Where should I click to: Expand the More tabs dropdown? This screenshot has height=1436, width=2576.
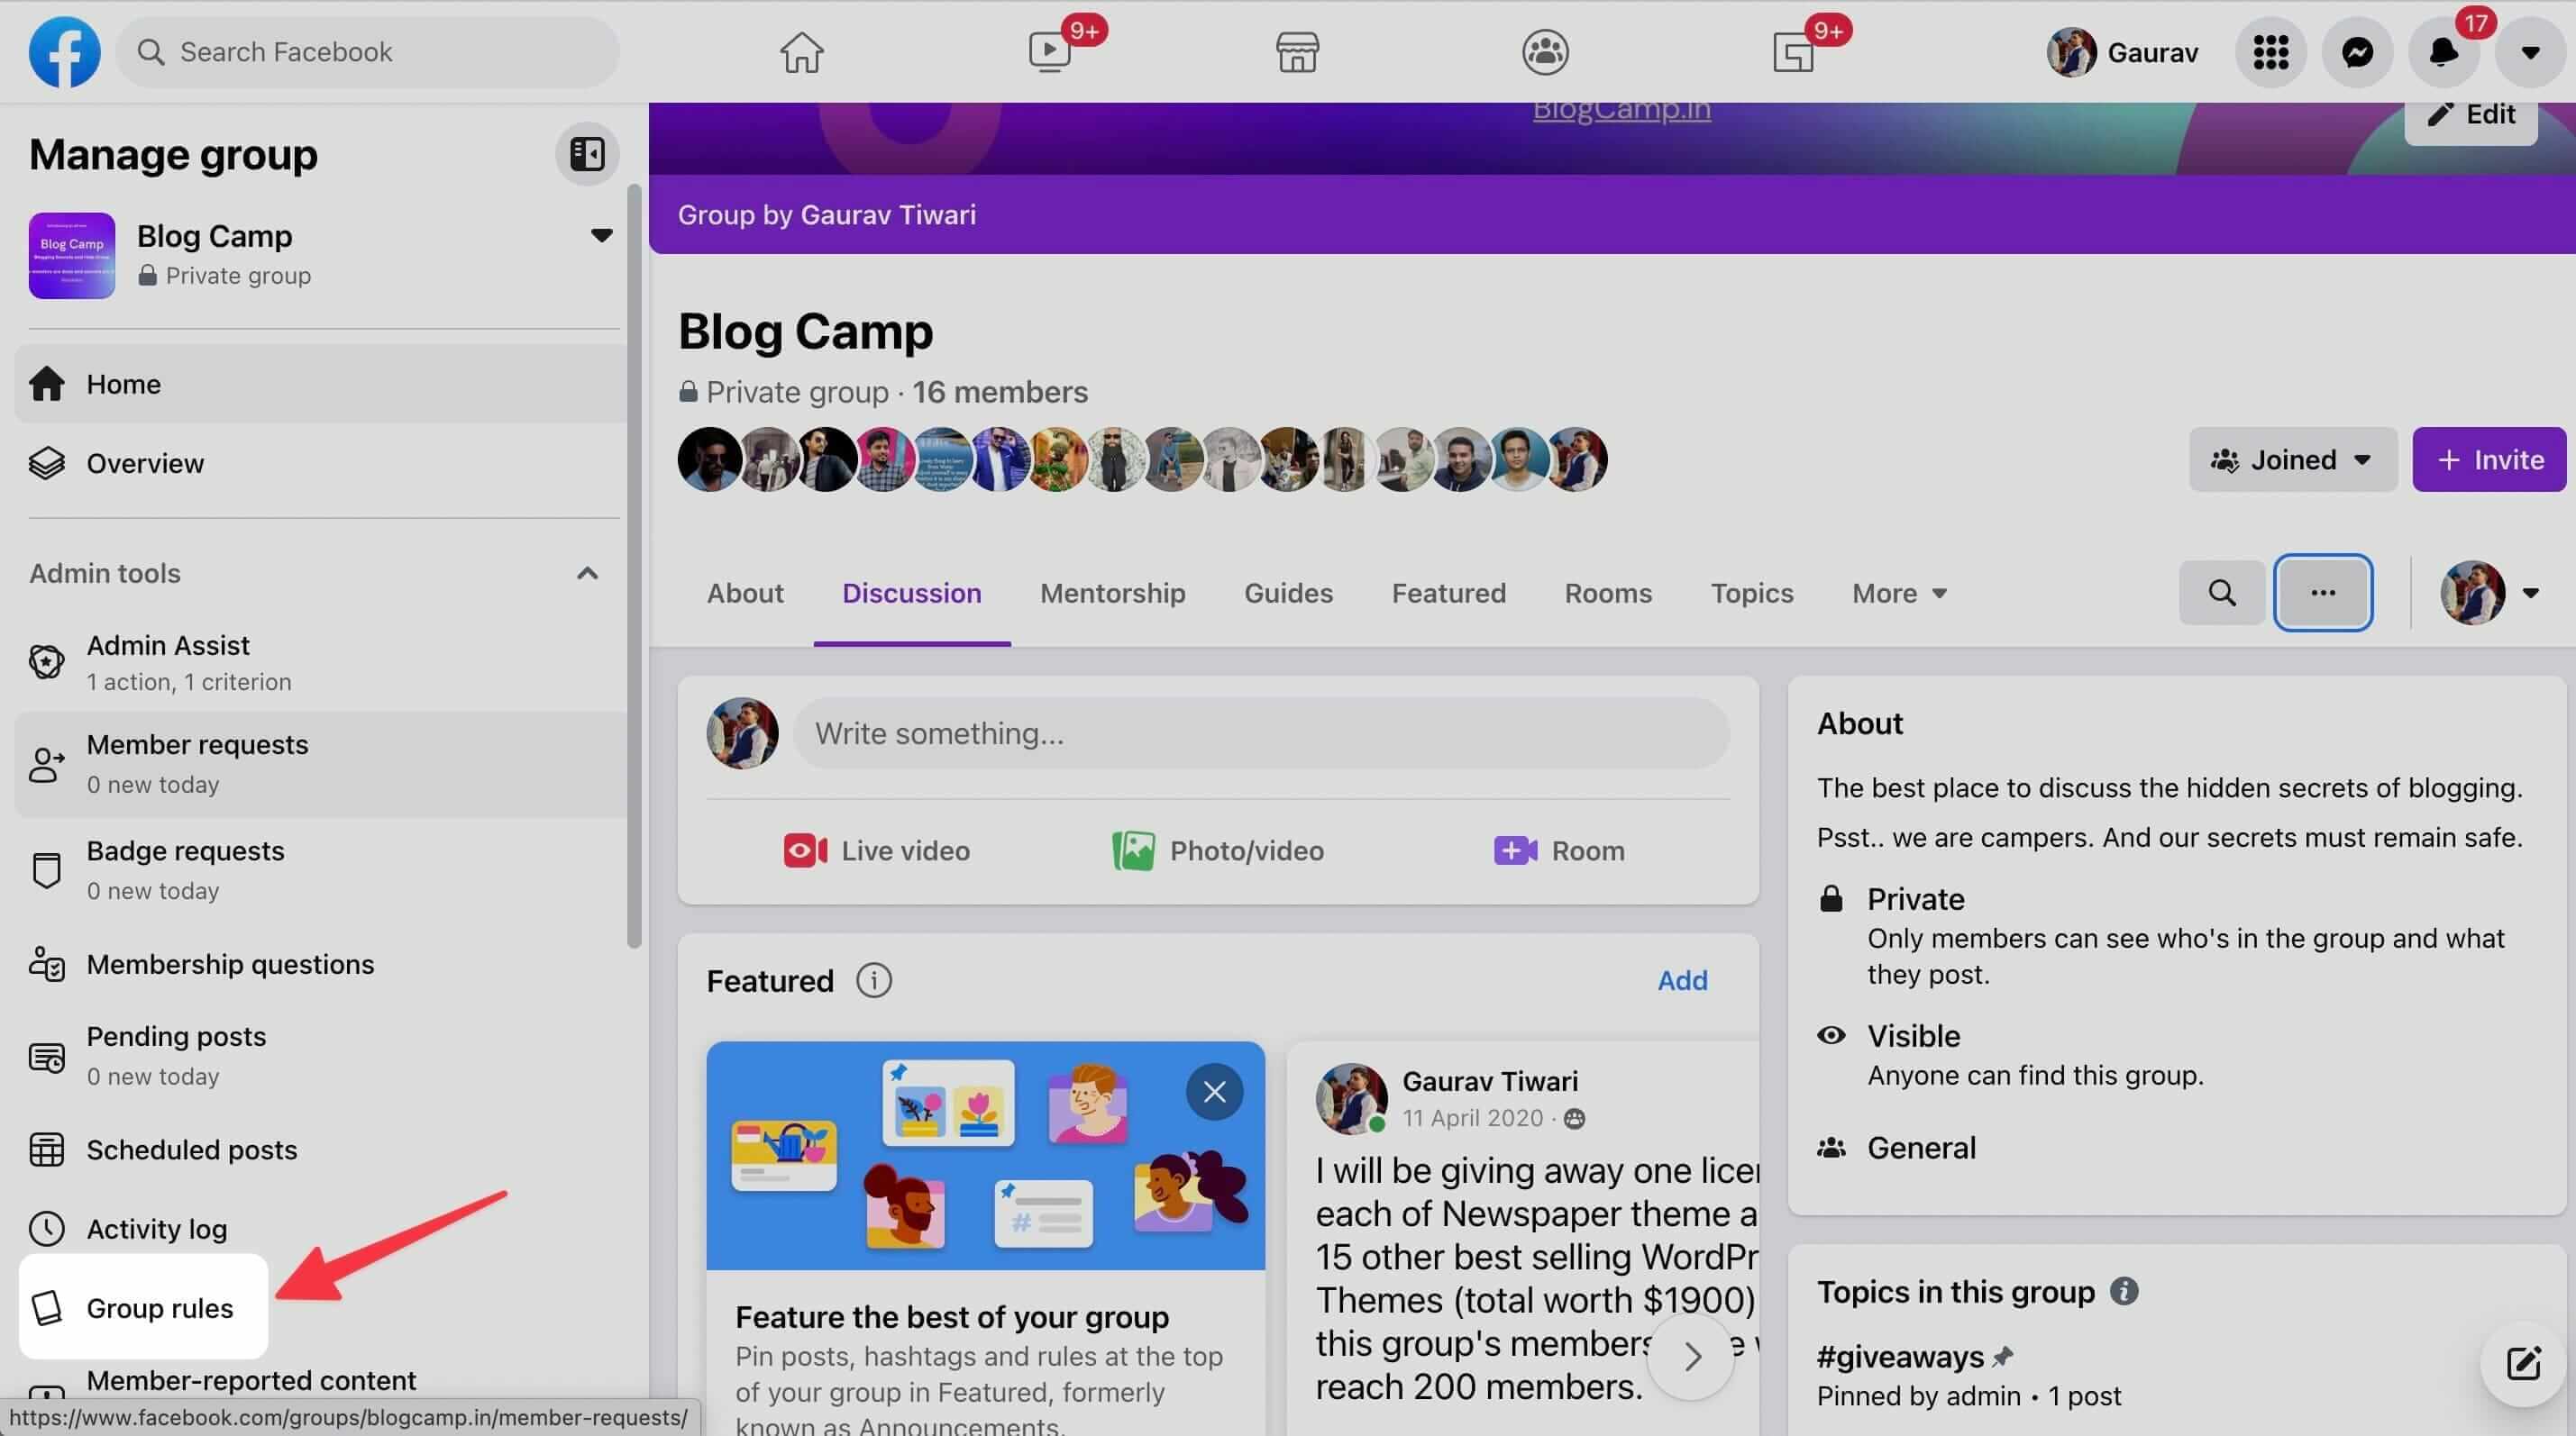1897,592
